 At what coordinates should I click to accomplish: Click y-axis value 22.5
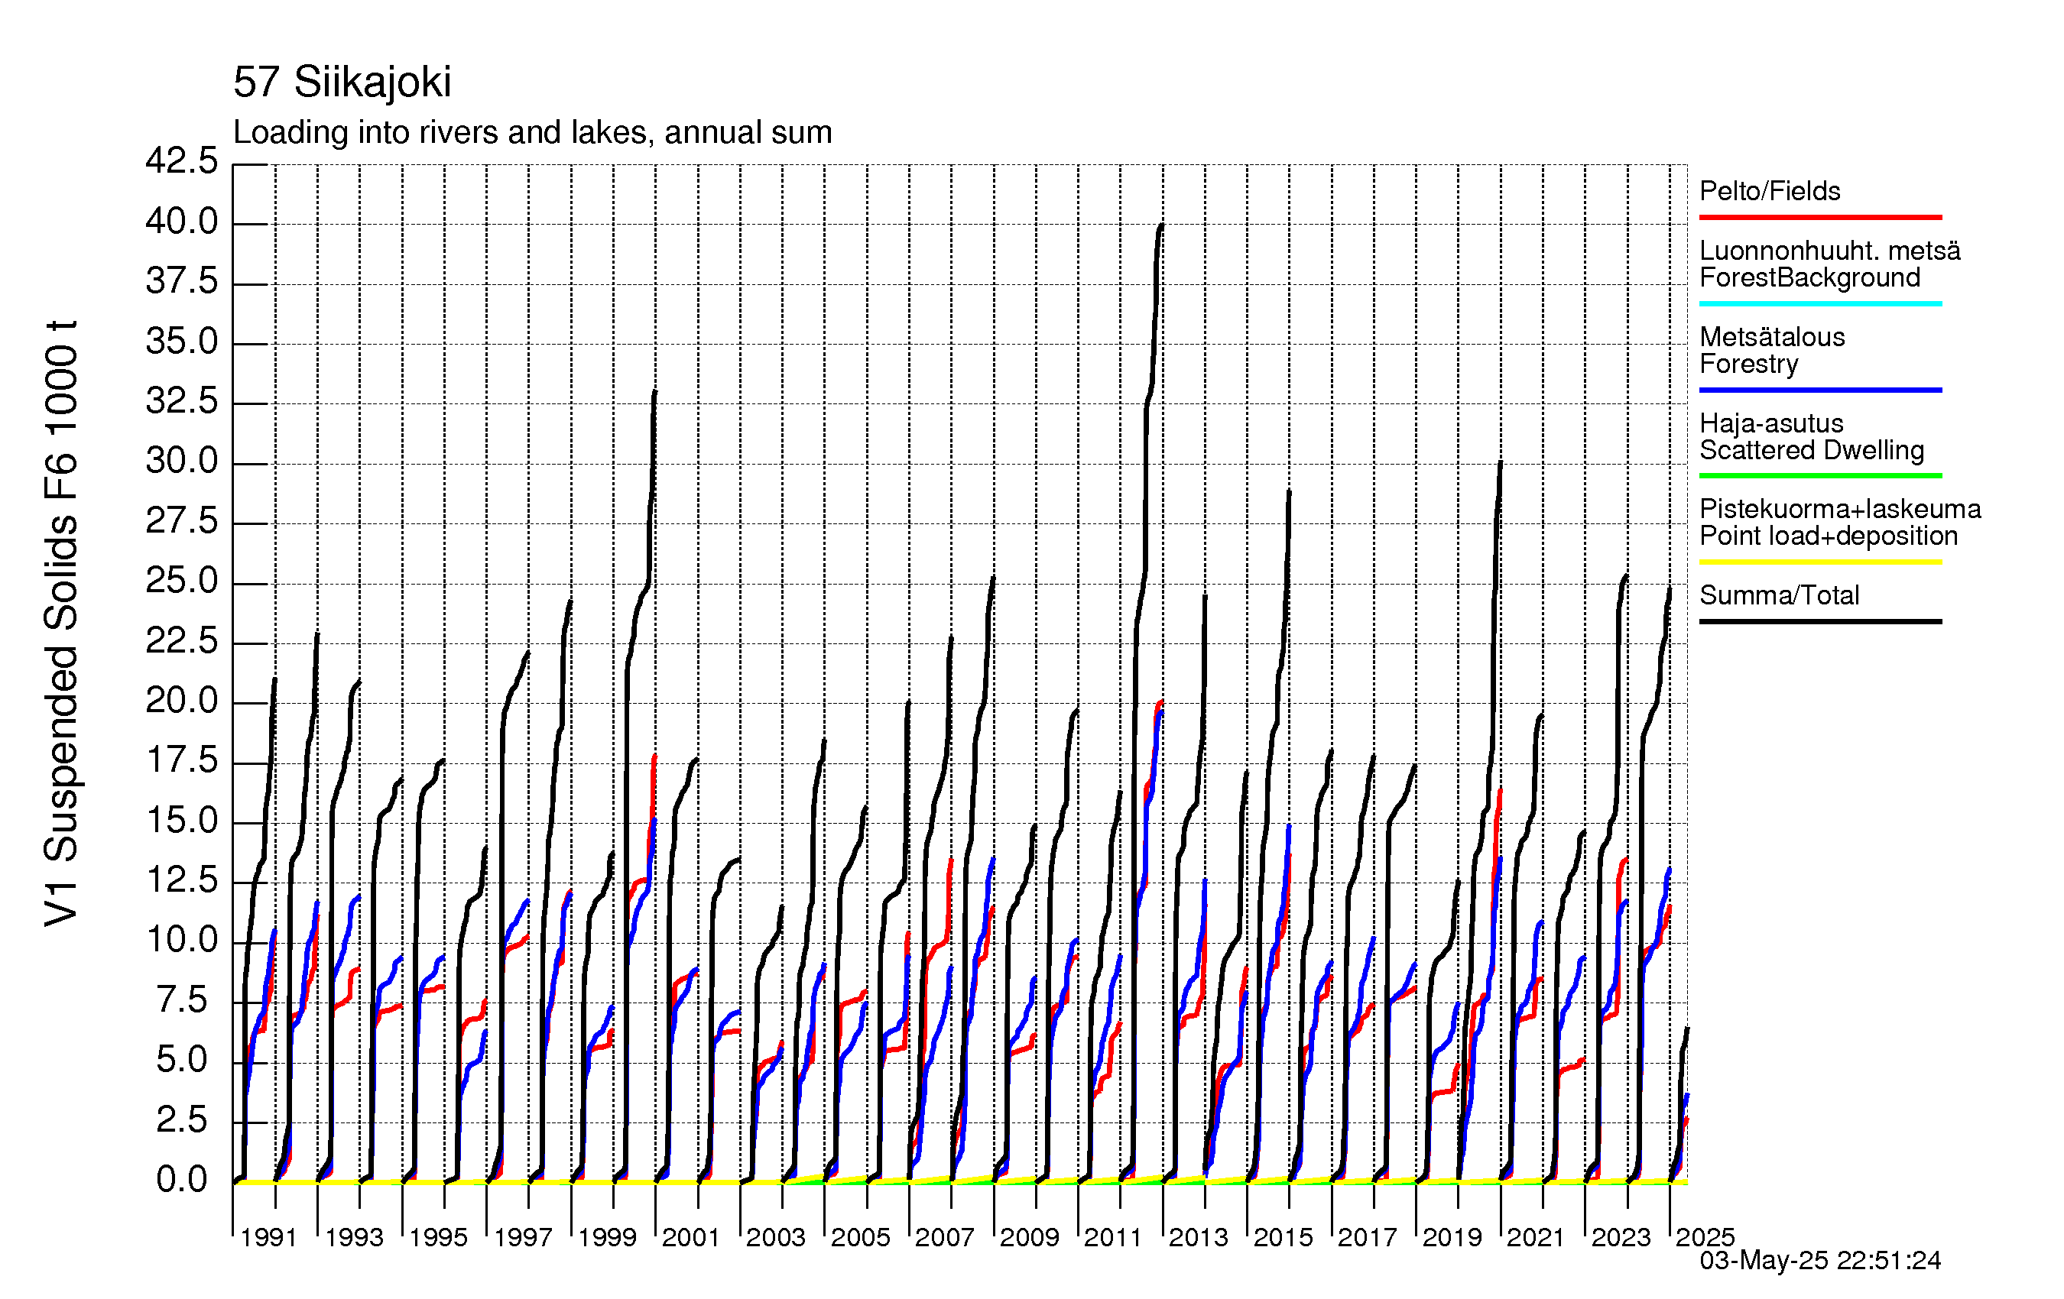click(x=182, y=641)
